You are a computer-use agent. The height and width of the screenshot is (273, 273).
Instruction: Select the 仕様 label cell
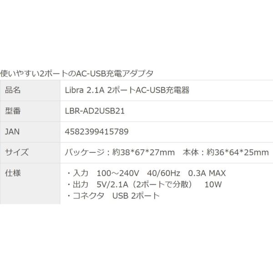[x=30, y=184]
